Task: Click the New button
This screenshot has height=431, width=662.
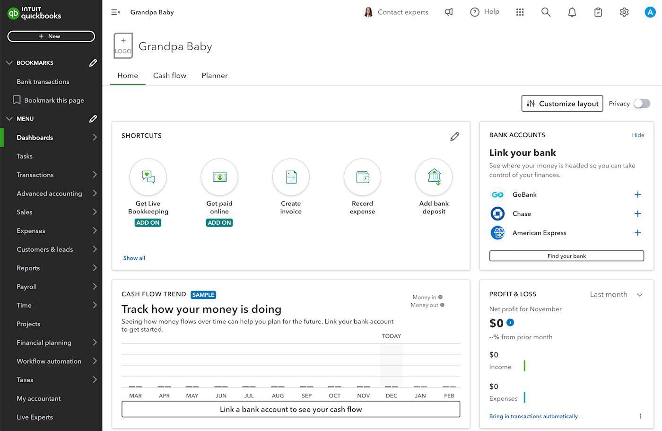Action: point(51,36)
